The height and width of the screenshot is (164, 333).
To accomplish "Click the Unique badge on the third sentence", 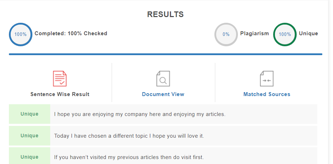I will [30, 156].
